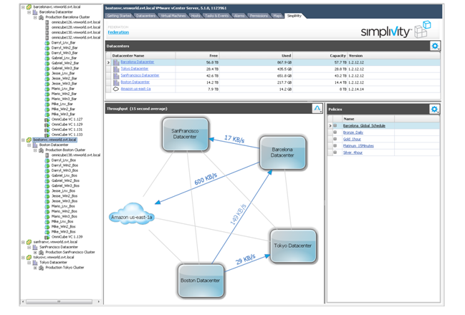The width and height of the screenshot is (465, 315).
Task: Open the Amazon us-east-1a link
Action: pyautogui.click(x=135, y=89)
